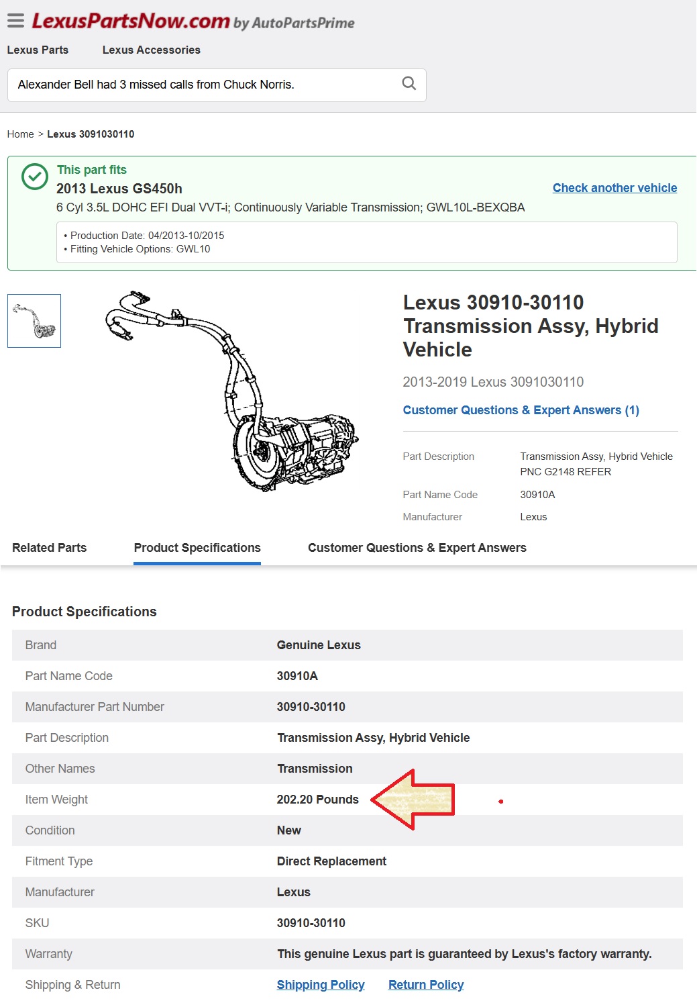The image size is (697, 1007).
Task: Click the red arrow pointing at Item Weight
Action: 414,800
